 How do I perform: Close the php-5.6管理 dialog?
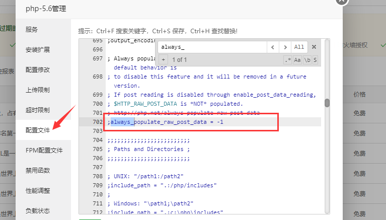[342, 1]
